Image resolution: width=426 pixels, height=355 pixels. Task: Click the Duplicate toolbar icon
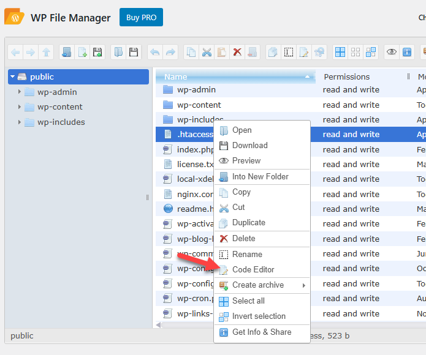pos(273,52)
